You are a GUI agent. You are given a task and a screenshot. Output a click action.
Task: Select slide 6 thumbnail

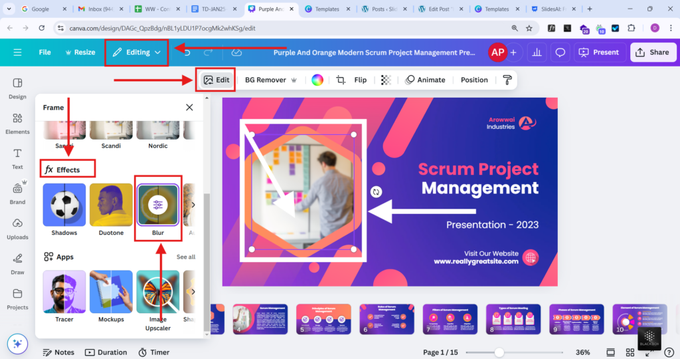coord(386,319)
